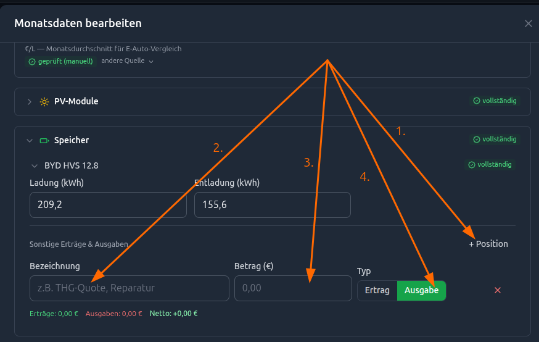
Task: Click the Bezeichnung text field
Action: click(x=130, y=288)
